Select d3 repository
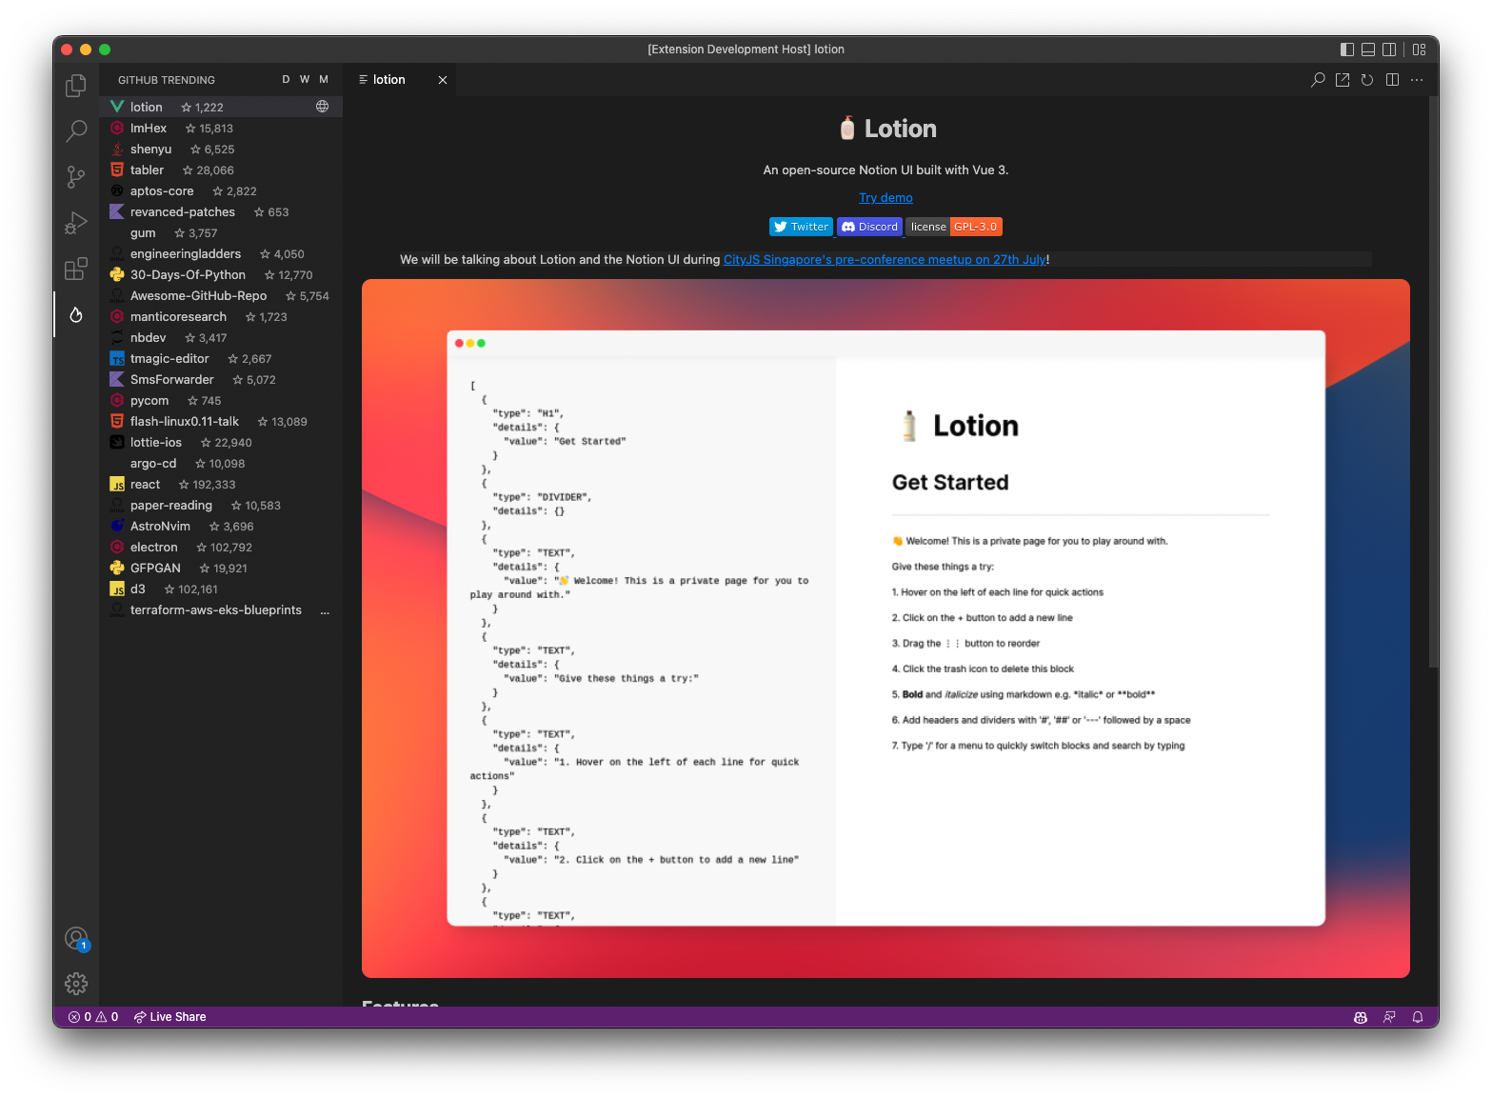Image resolution: width=1492 pixels, height=1098 pixels. click(x=221, y=589)
